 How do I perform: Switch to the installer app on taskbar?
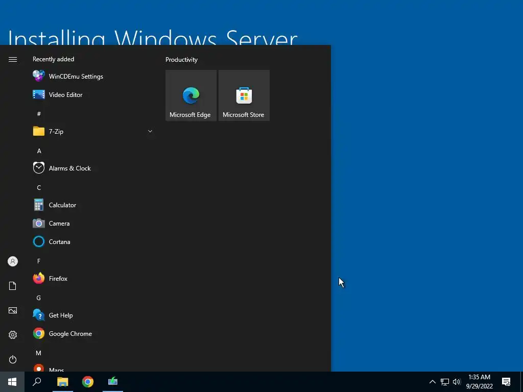[113, 382]
